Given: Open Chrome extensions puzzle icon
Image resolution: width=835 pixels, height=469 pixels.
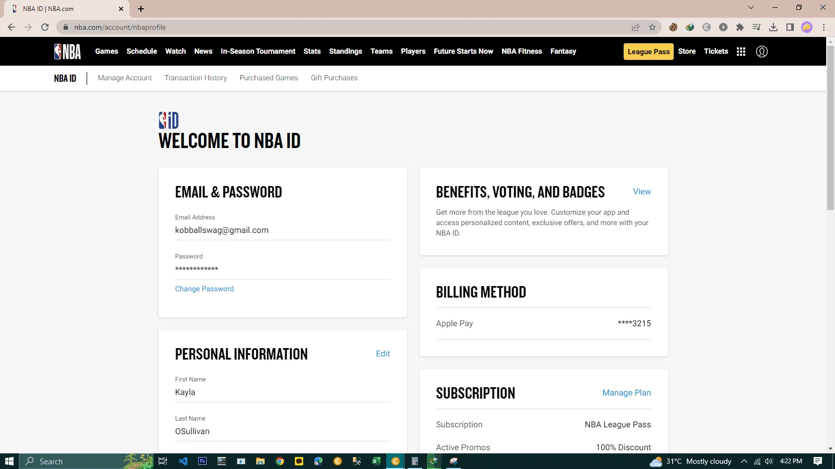Looking at the screenshot, I should tap(740, 27).
